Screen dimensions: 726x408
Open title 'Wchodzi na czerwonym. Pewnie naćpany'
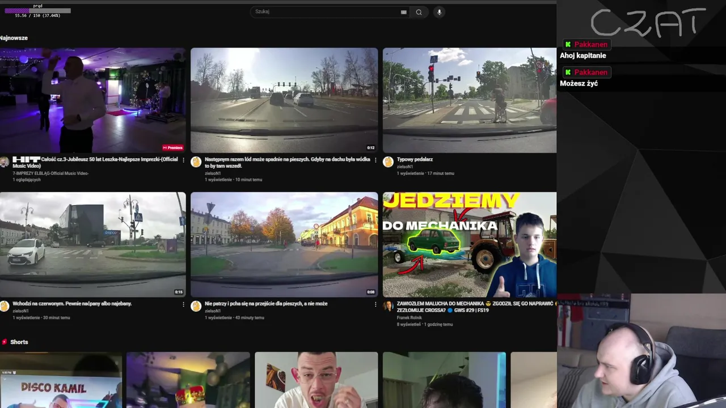[72, 304]
